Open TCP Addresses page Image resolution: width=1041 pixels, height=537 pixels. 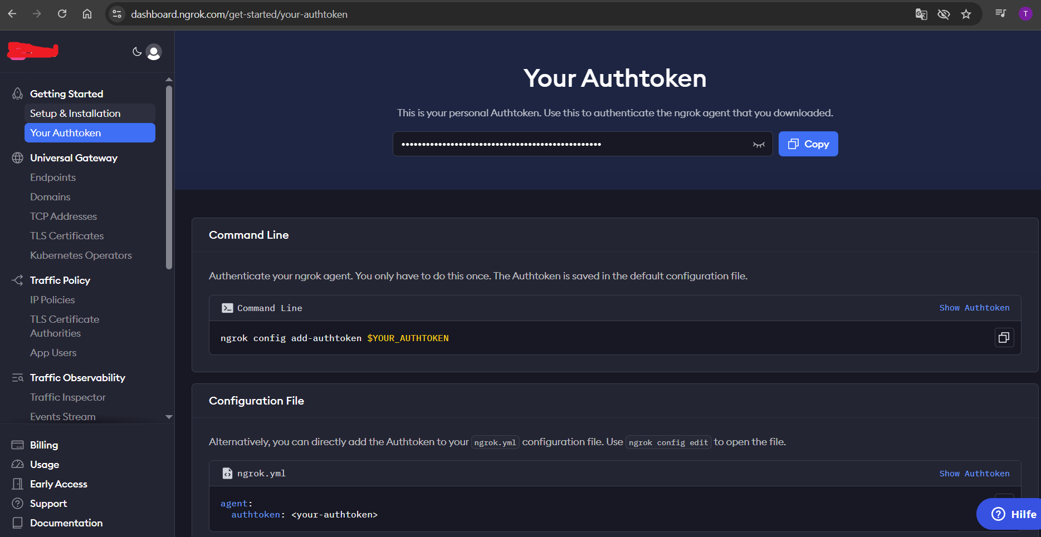click(x=63, y=216)
